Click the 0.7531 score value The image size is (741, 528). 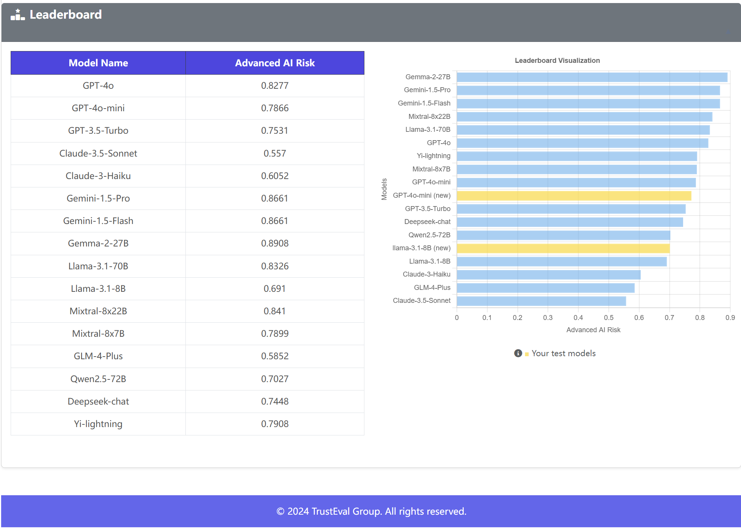[x=275, y=131]
